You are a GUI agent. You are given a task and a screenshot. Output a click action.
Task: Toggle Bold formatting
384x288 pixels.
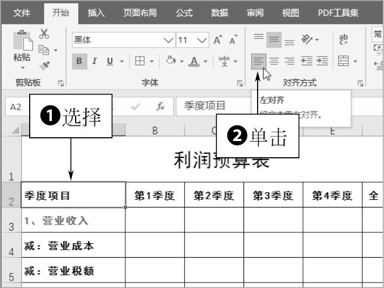[79, 61]
